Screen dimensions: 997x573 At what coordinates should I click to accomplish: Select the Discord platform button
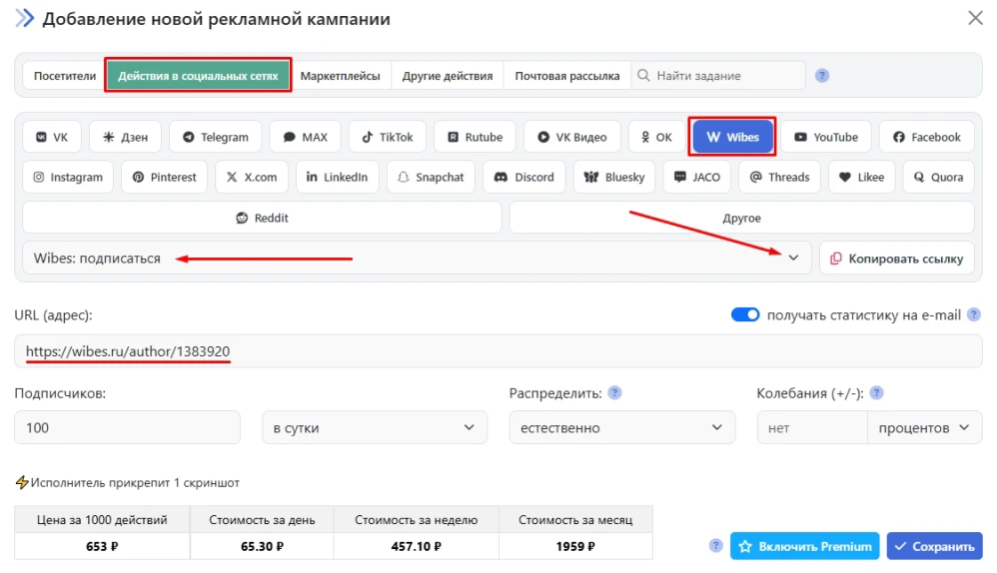pos(523,177)
